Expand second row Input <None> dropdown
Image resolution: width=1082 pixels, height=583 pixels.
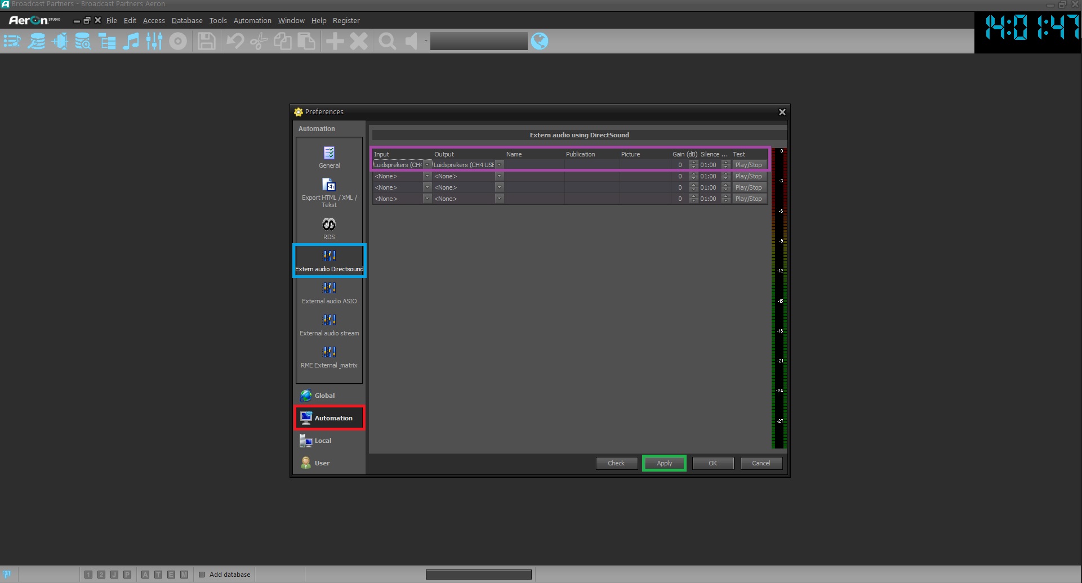coord(427,176)
